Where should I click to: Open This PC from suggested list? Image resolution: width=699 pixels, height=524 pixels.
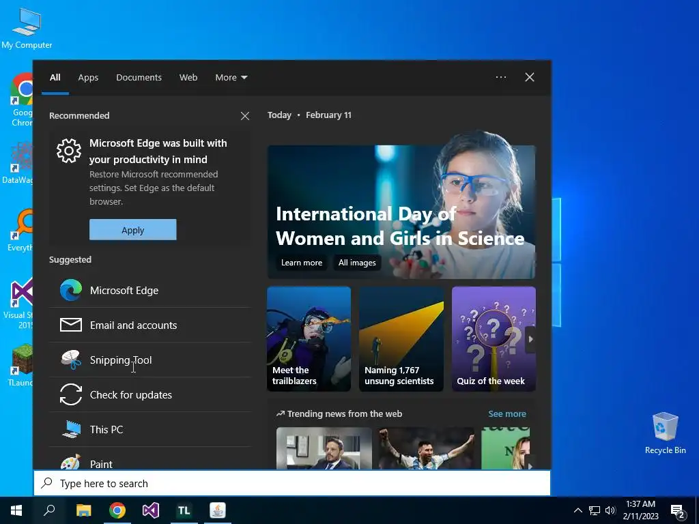coord(149,430)
